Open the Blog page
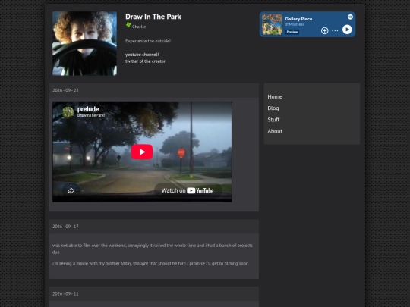This screenshot has height=307, width=410. coord(273,108)
